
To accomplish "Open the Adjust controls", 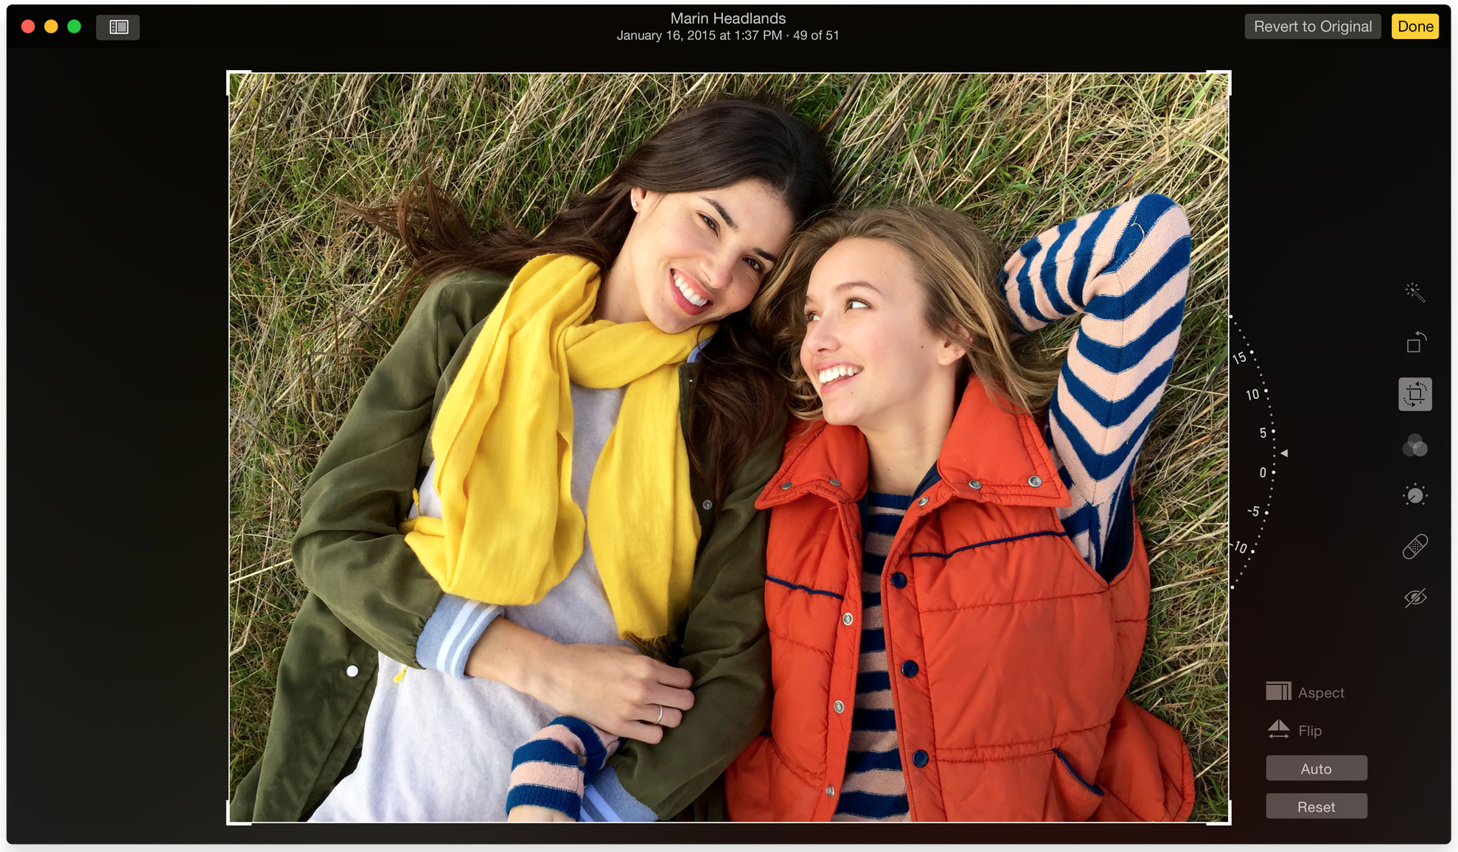I will tap(1415, 494).
